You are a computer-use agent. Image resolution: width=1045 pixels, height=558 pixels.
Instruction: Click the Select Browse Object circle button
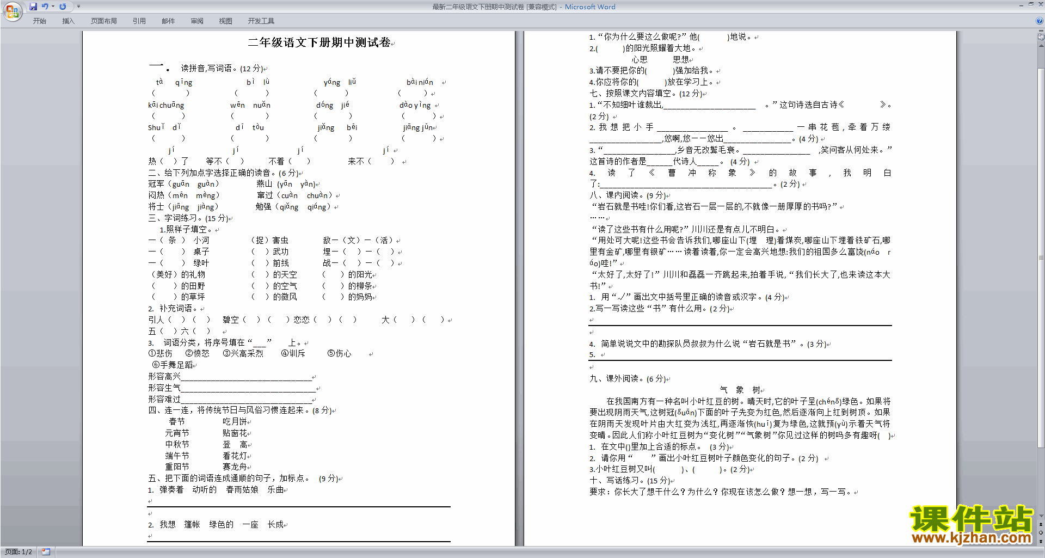1041,533
